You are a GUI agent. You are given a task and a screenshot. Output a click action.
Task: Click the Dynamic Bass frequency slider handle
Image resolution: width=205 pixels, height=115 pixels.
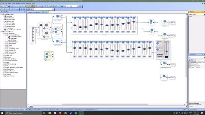pos(166,51)
